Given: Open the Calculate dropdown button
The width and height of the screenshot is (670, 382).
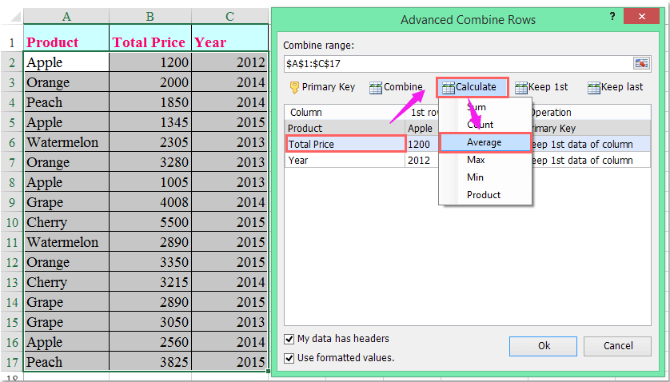Looking at the screenshot, I should pyautogui.click(x=469, y=87).
